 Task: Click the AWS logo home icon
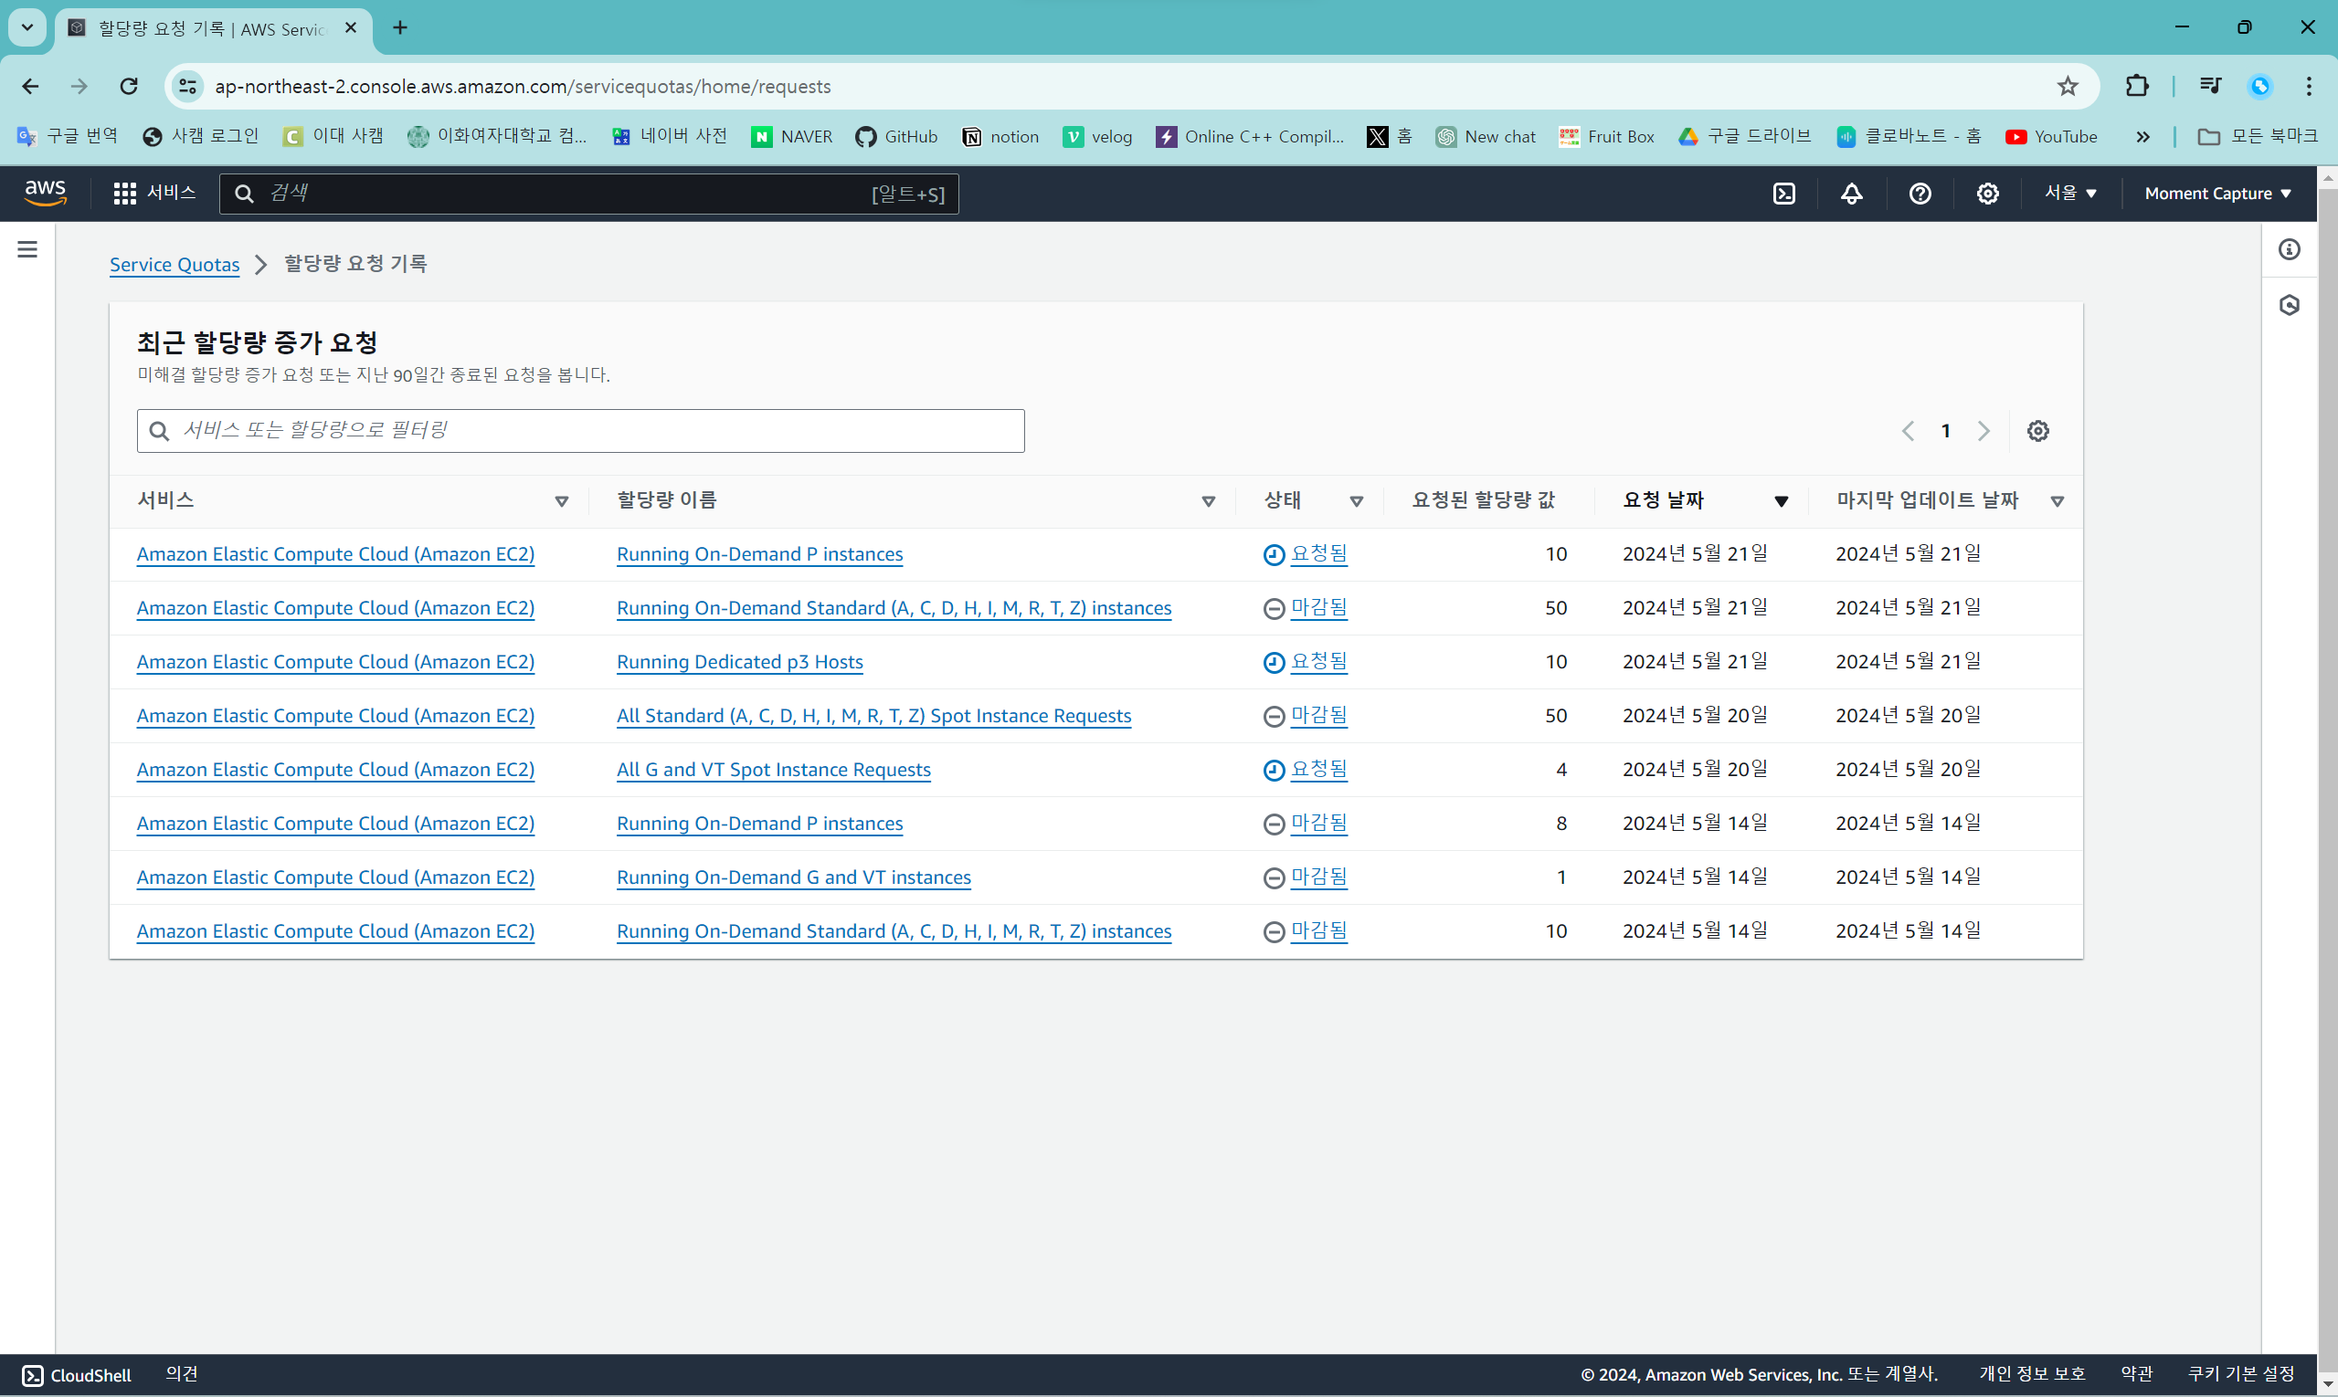(x=45, y=193)
